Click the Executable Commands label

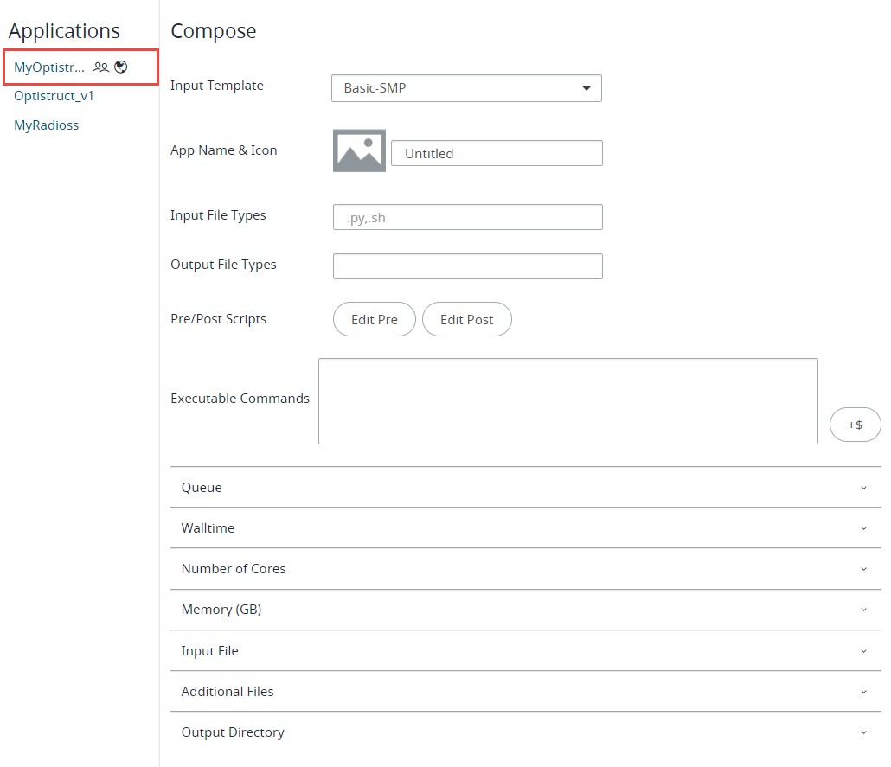[240, 399]
